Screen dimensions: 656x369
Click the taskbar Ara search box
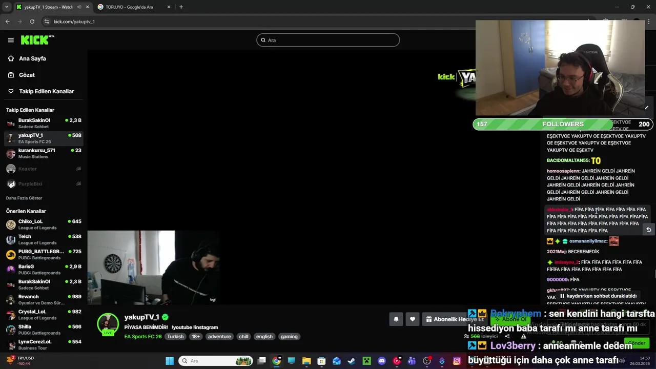point(216,361)
